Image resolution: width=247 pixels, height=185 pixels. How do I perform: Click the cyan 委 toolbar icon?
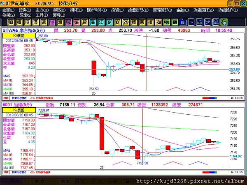pyautogui.click(x=93, y=22)
